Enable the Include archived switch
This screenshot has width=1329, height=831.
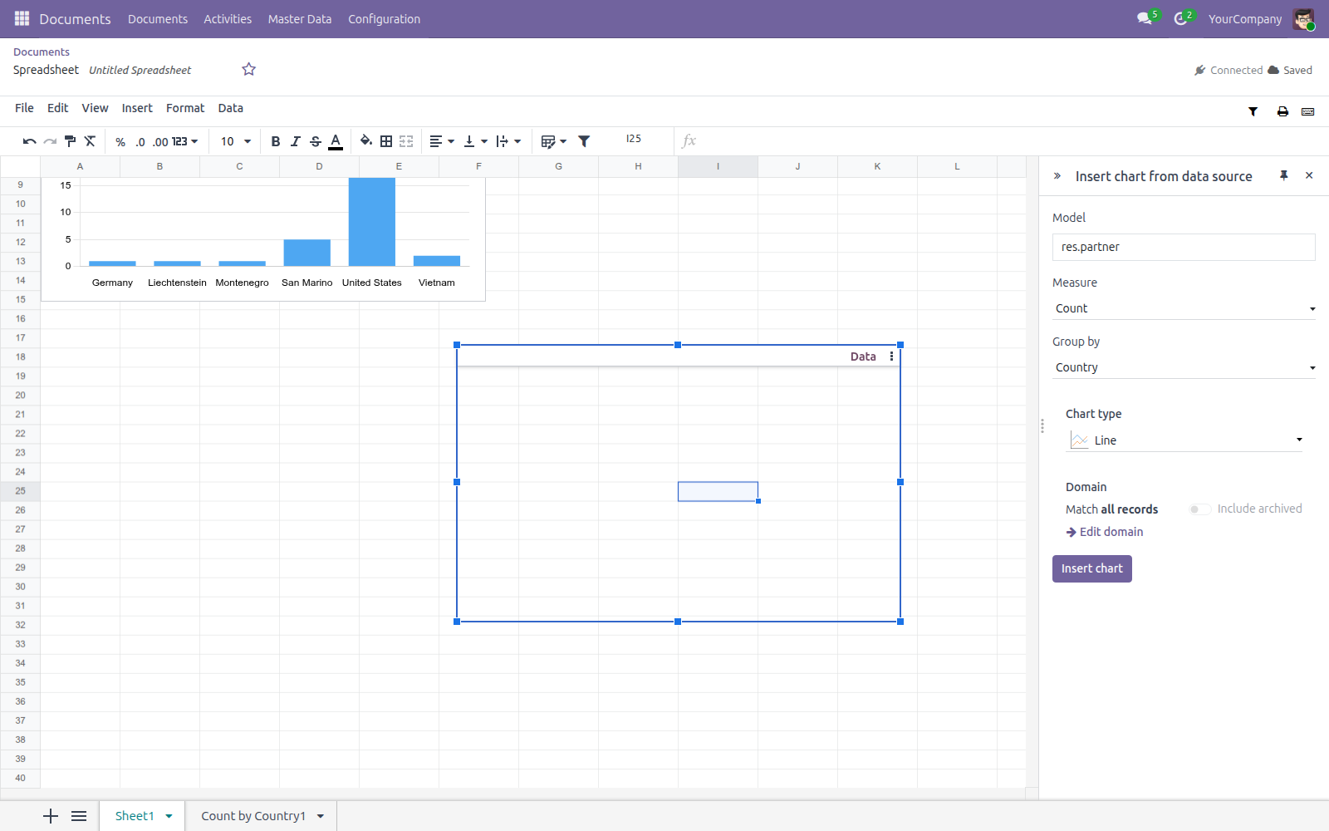(1199, 509)
